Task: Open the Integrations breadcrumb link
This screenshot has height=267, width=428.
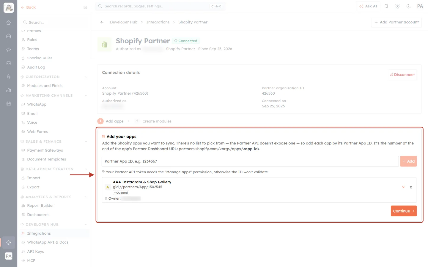Action: click(158, 22)
